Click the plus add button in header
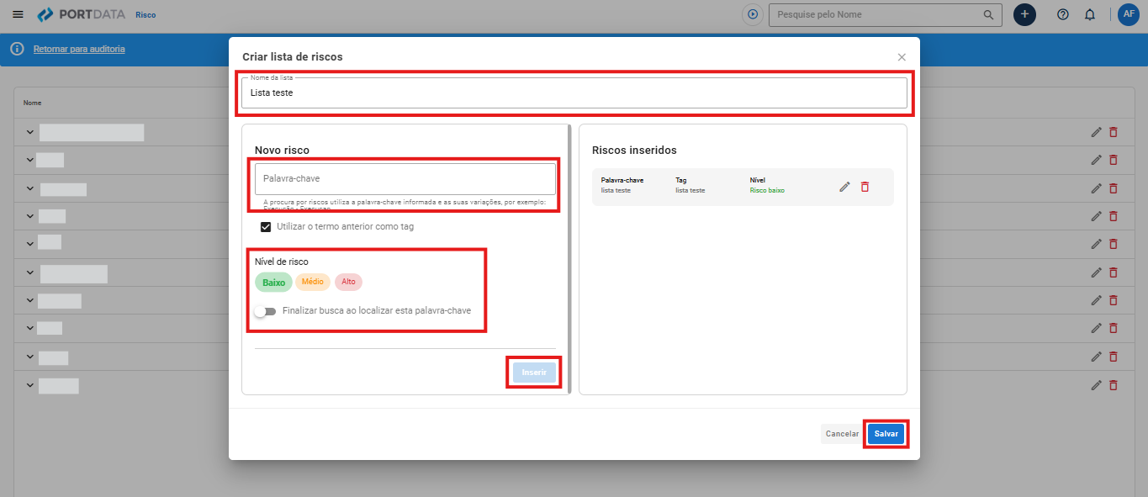 click(x=1024, y=14)
